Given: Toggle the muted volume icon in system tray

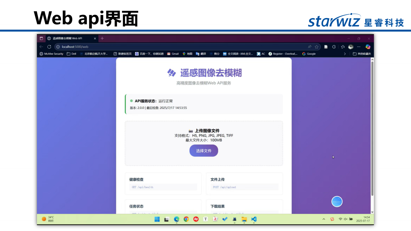Looking at the screenshot, I should (x=345, y=219).
